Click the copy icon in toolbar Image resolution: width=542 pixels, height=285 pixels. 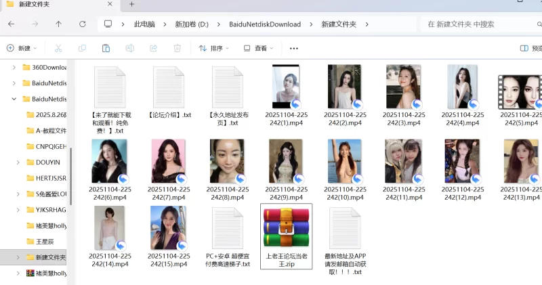pyautogui.click(x=82, y=48)
